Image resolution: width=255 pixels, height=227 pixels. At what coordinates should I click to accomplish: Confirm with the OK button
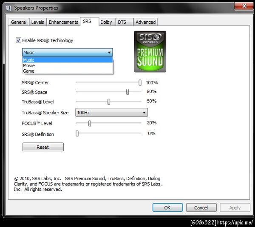tap(167, 207)
